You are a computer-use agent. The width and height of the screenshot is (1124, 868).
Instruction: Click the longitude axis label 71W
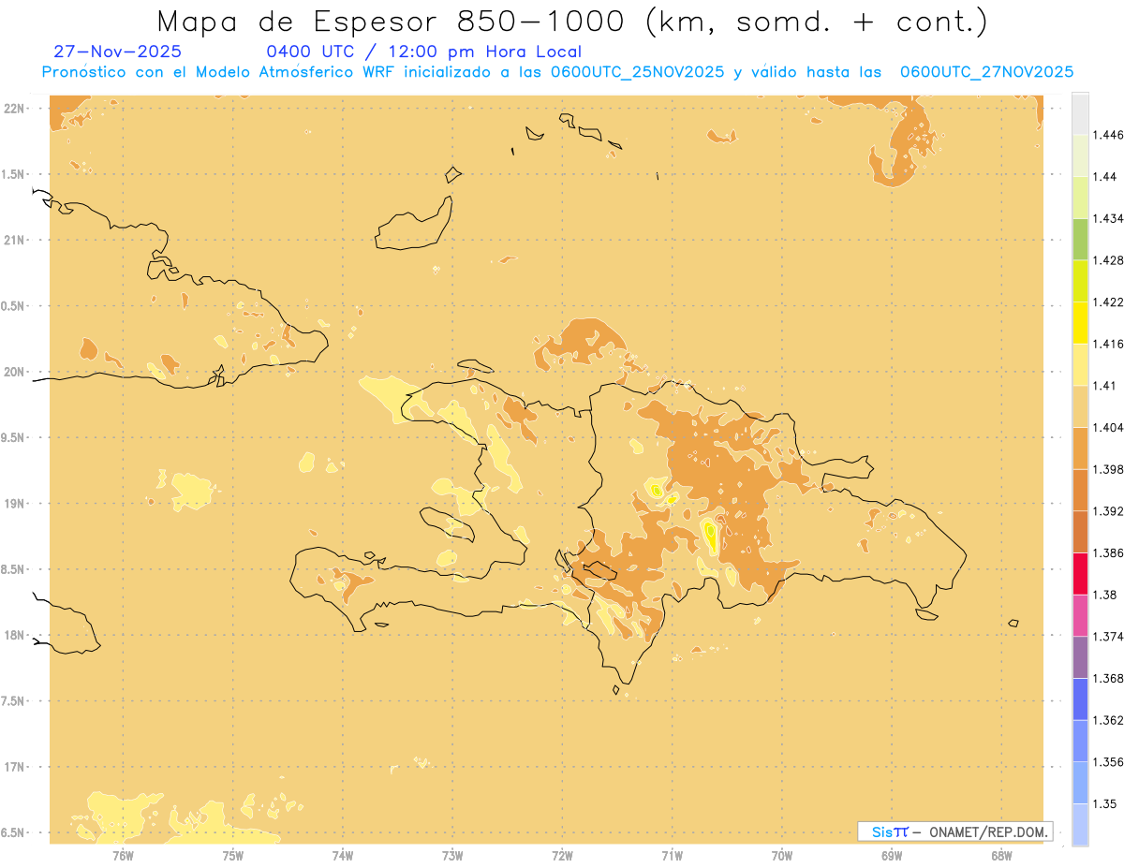point(673,855)
